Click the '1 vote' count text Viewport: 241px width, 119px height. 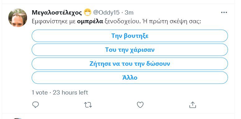(x=40, y=92)
